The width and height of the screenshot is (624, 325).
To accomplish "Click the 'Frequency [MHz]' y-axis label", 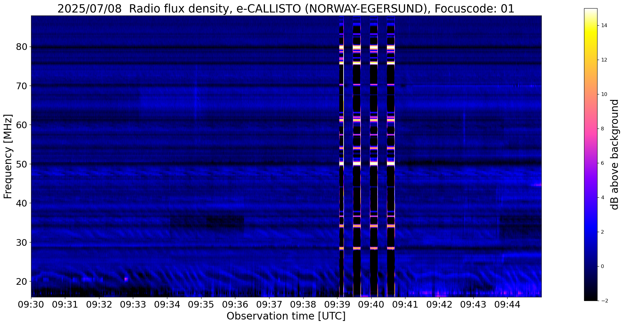I will [8, 156].
